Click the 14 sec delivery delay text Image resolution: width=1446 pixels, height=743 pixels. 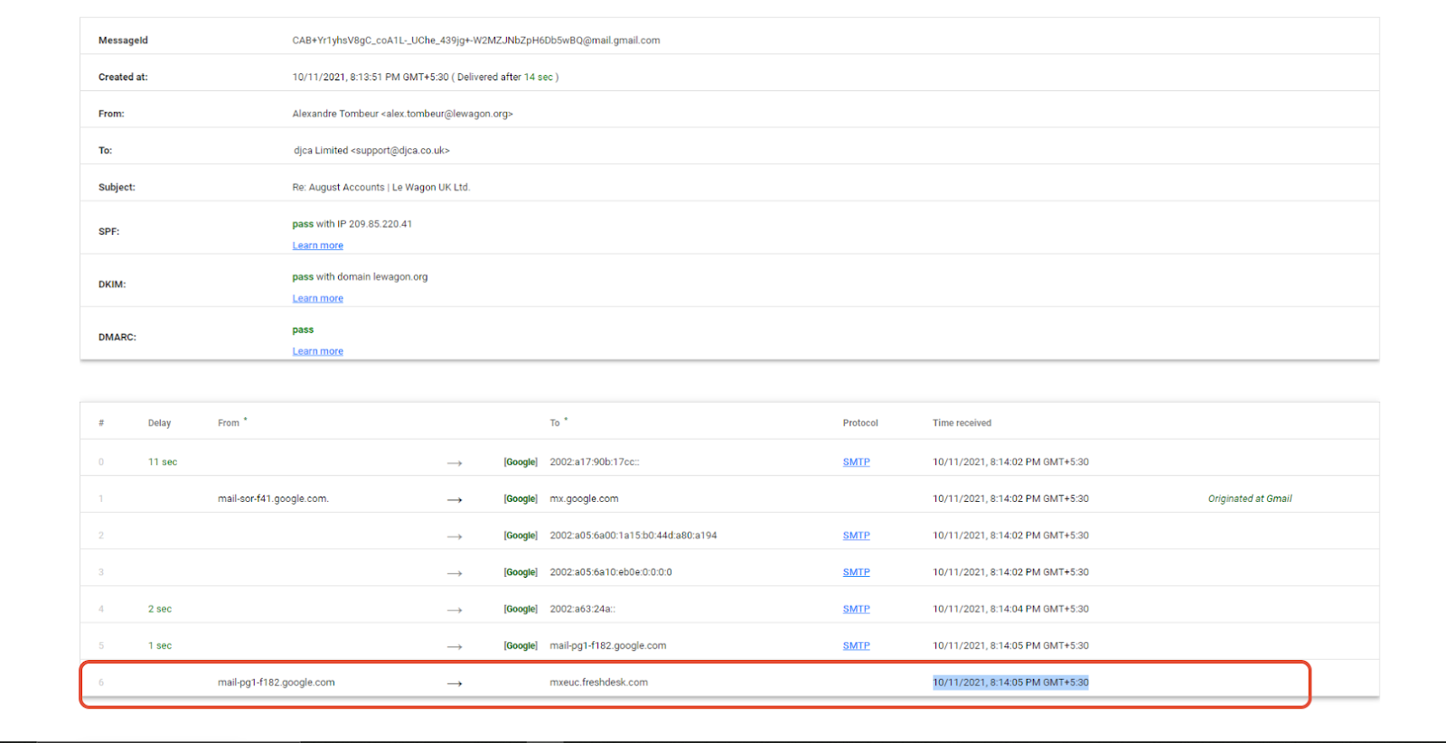[539, 78]
